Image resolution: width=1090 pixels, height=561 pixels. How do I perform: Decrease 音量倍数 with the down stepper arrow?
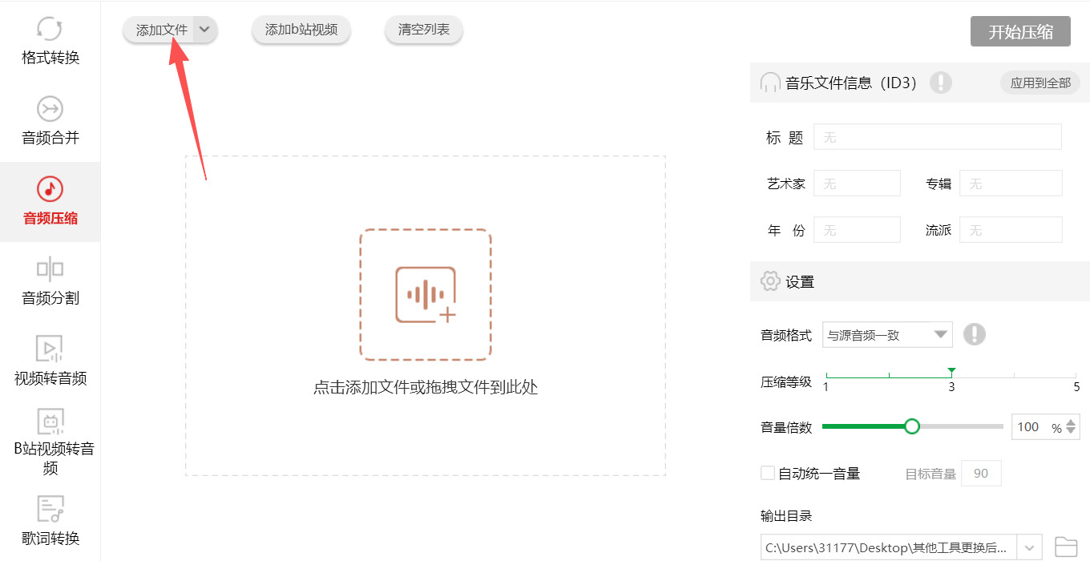click(1072, 433)
